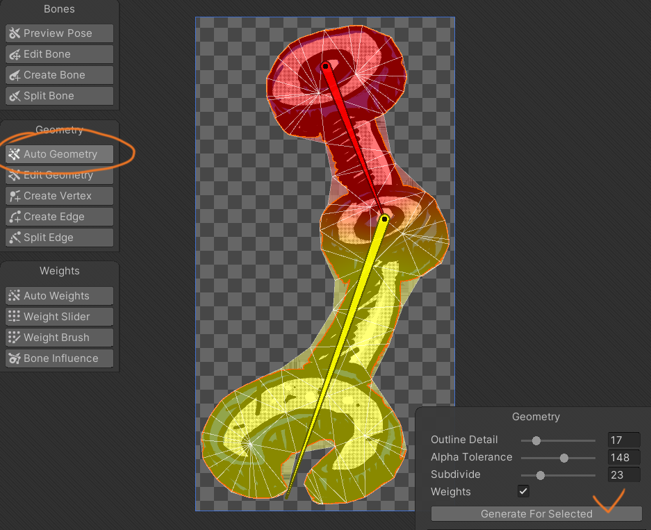
Task: Select the Preview Pose tool
Action: 59,33
